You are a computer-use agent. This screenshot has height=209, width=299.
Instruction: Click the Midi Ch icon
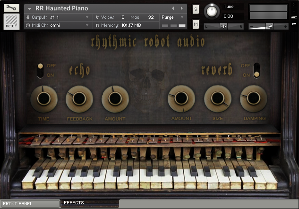tap(28, 25)
